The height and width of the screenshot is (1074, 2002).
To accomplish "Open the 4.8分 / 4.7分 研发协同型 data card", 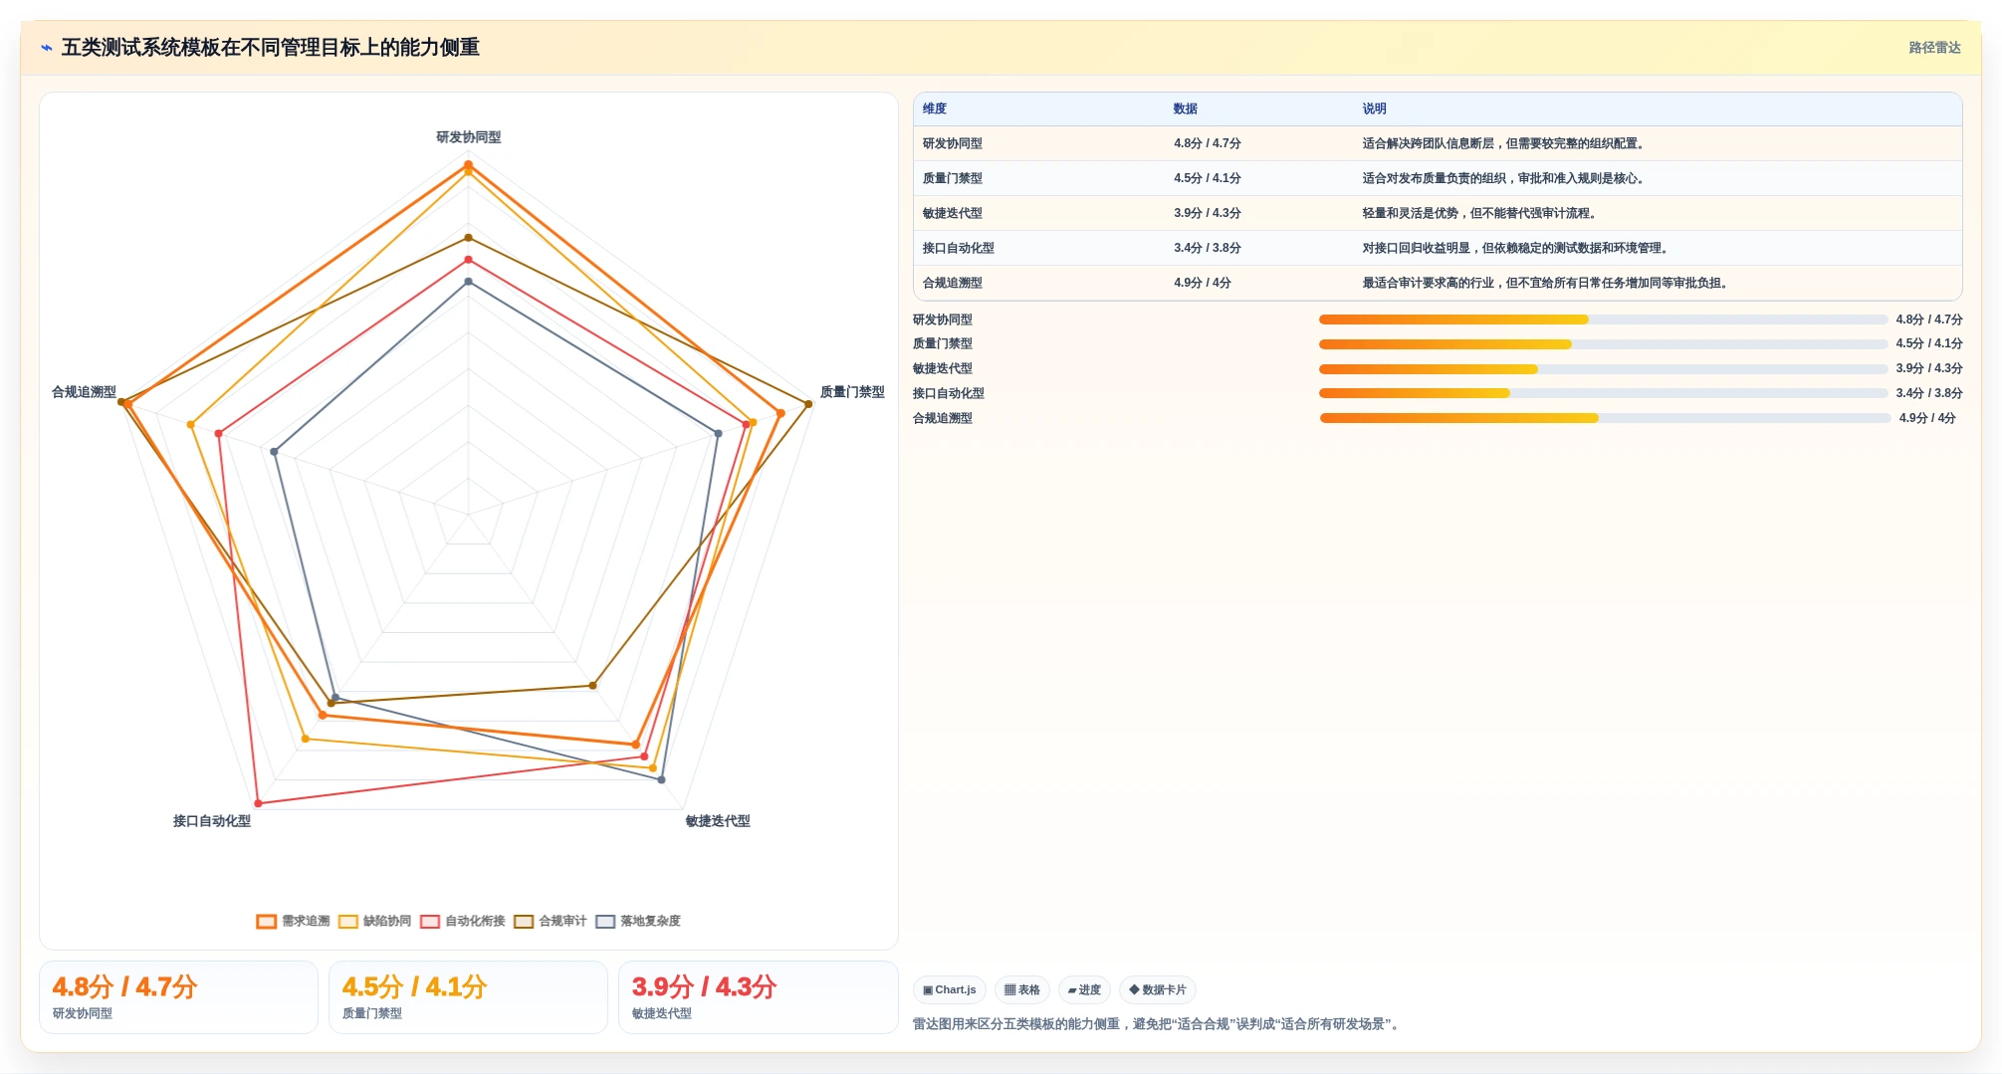I will (x=178, y=996).
